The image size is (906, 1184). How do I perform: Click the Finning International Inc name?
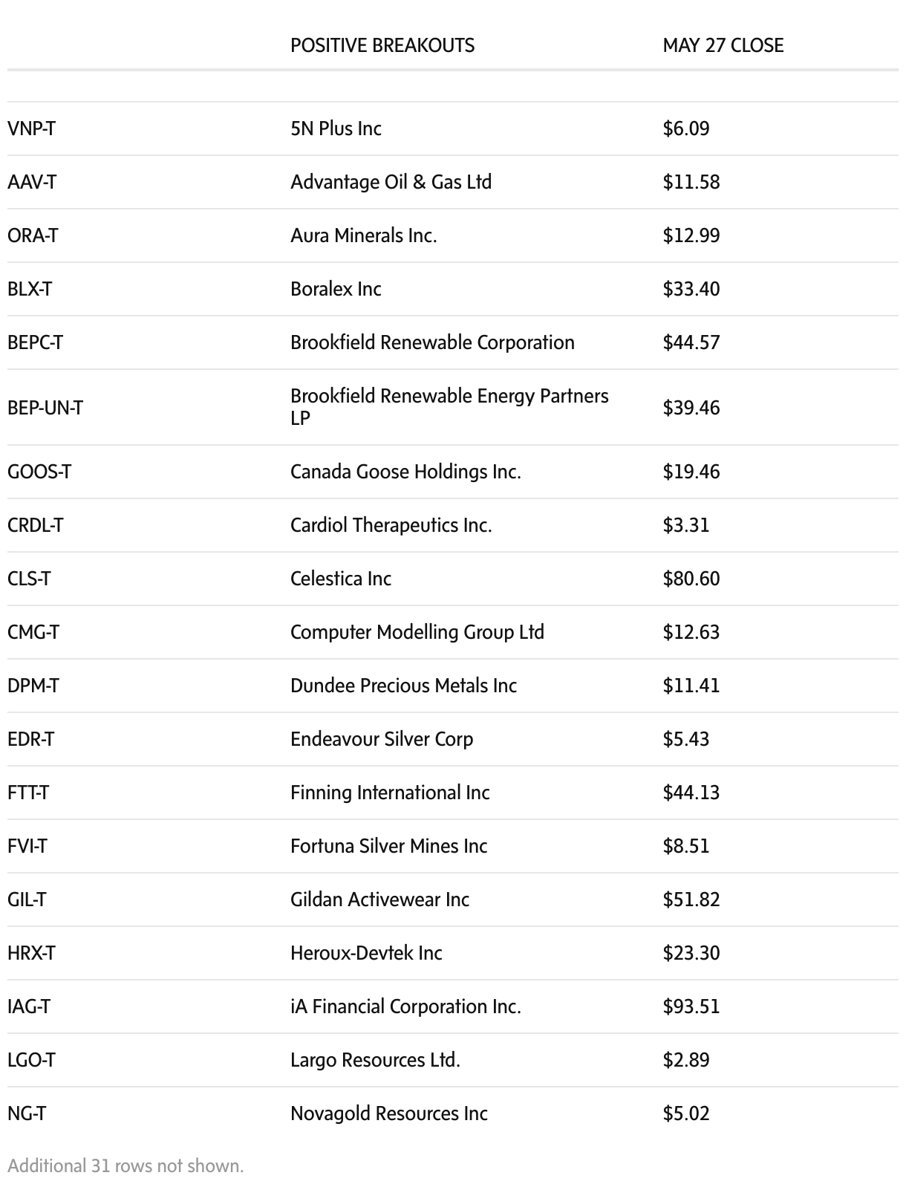(x=390, y=793)
